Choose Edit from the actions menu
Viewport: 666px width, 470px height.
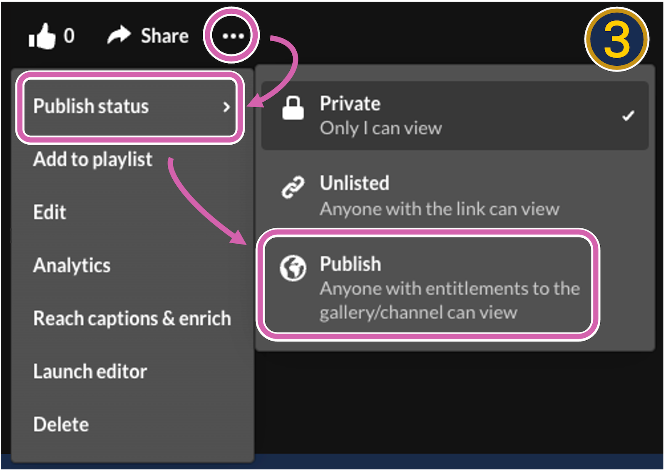pyautogui.click(x=50, y=213)
